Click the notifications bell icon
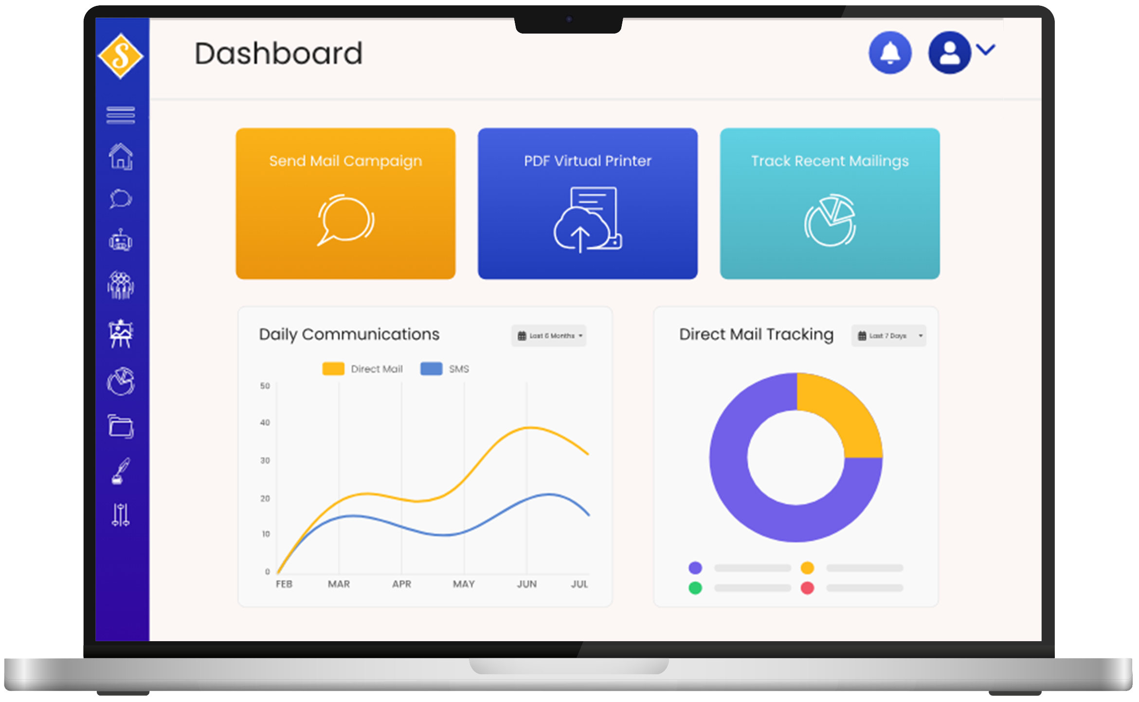The image size is (1139, 702). click(889, 54)
